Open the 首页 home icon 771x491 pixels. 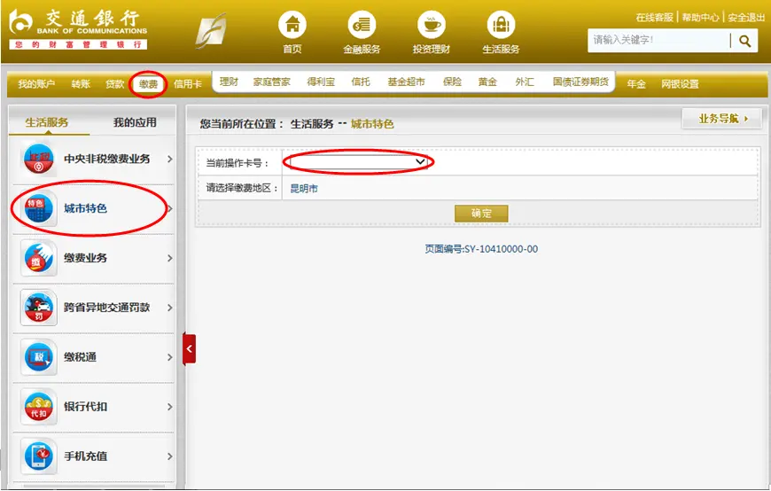(x=292, y=25)
